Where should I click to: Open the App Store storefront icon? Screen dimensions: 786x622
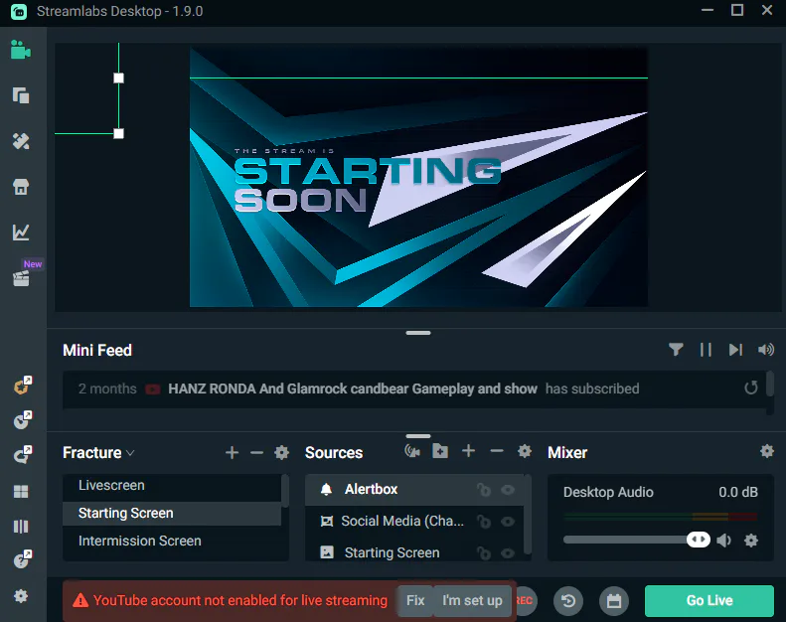[x=21, y=187]
